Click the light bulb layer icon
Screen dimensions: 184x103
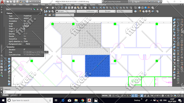coord(140,11)
